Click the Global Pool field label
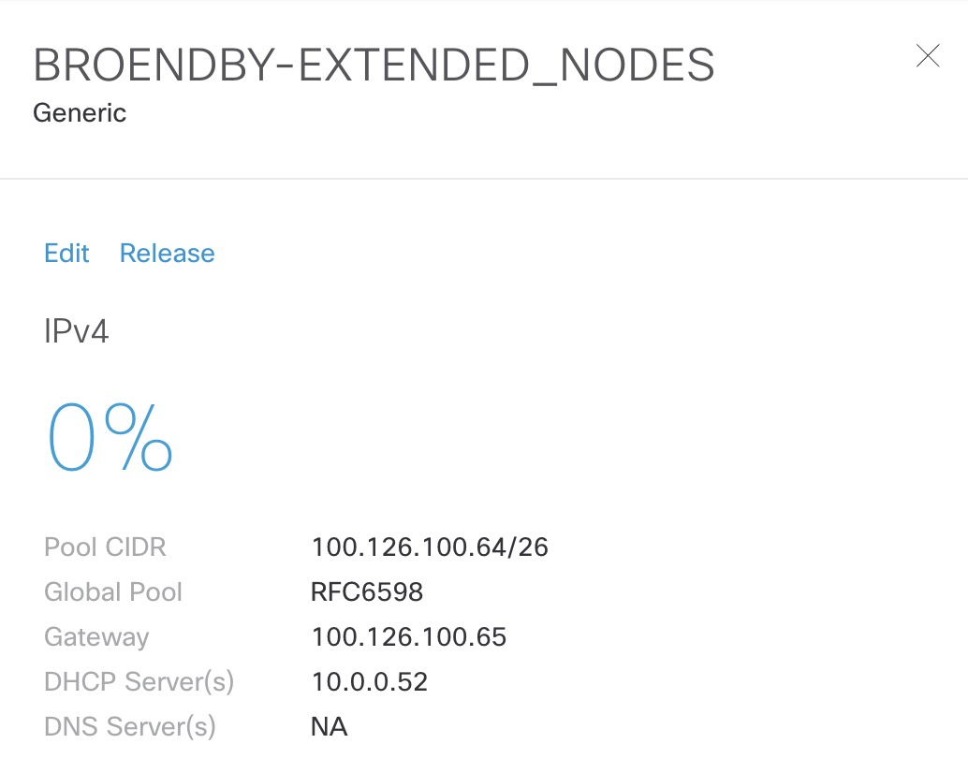 coord(113,592)
